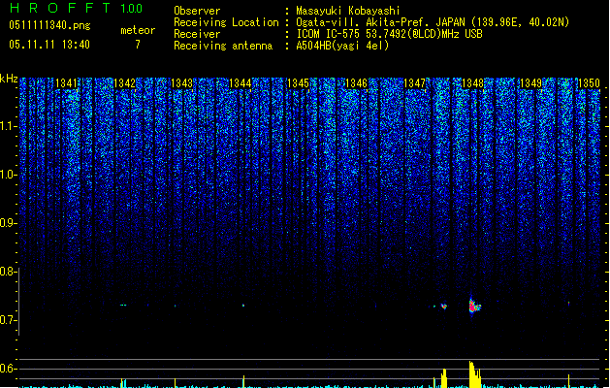Viewport: 610px width, 388px height.
Task: Click the 1344 time marker
Action: point(241,83)
